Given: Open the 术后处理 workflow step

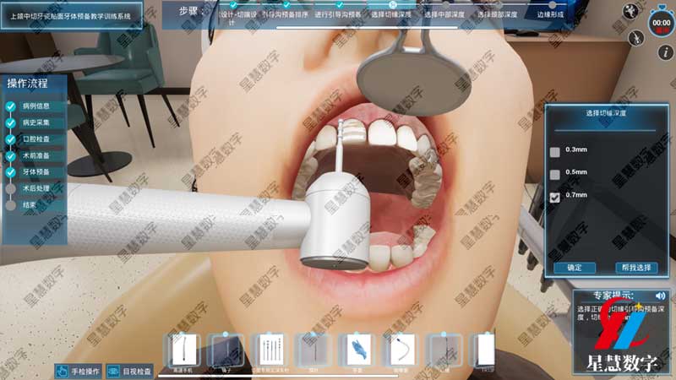Looking at the screenshot, I should point(36,188).
